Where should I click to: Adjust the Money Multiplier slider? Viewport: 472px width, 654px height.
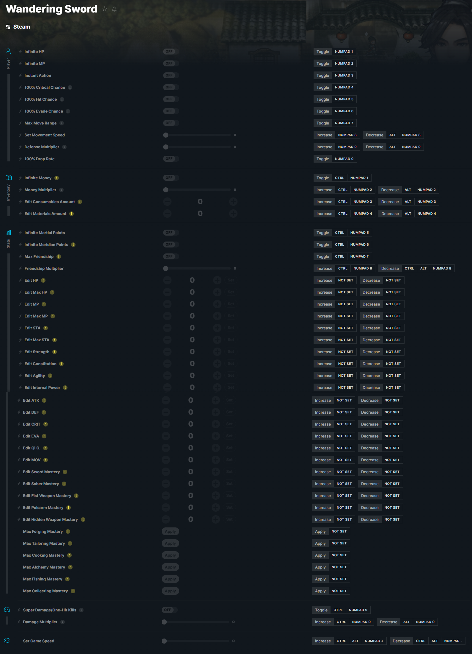(197, 190)
